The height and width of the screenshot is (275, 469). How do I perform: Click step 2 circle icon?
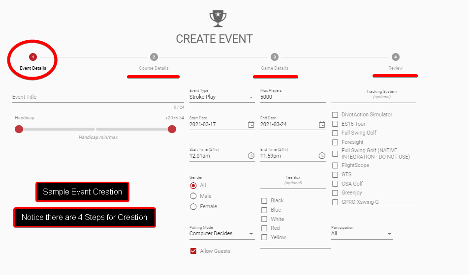[154, 57]
